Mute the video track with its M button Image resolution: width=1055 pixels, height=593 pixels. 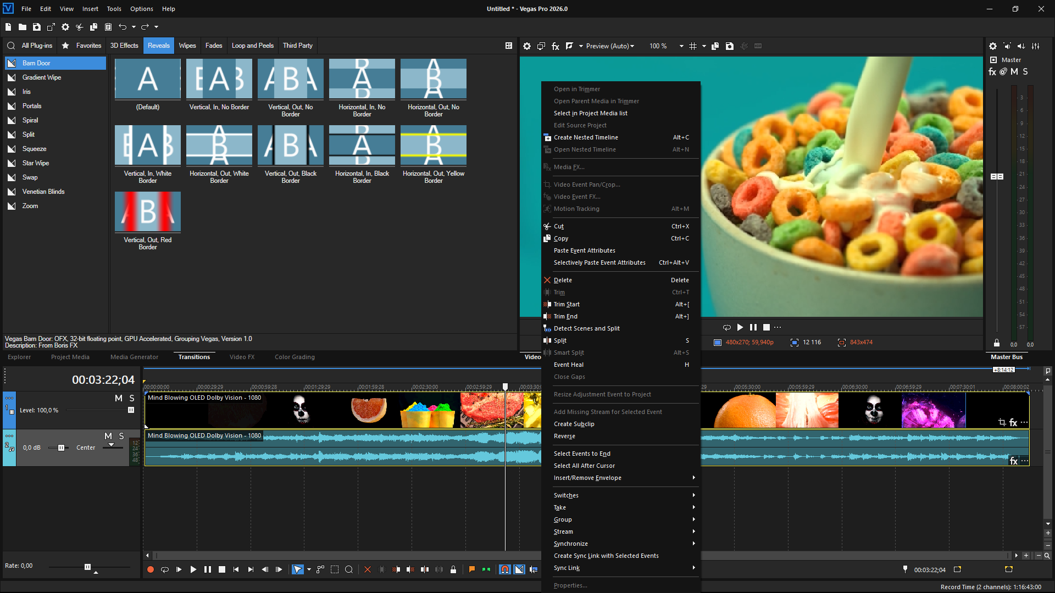(119, 398)
